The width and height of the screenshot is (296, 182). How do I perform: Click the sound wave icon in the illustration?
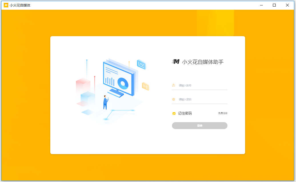coord(145,86)
